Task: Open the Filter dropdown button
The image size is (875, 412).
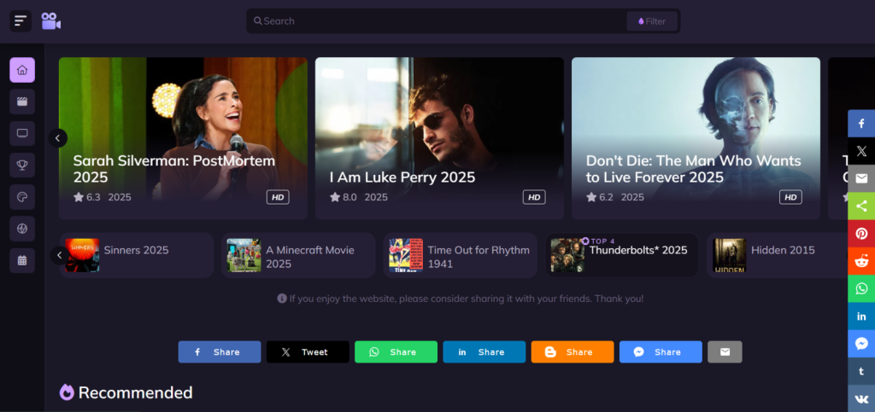Action: pyautogui.click(x=652, y=21)
